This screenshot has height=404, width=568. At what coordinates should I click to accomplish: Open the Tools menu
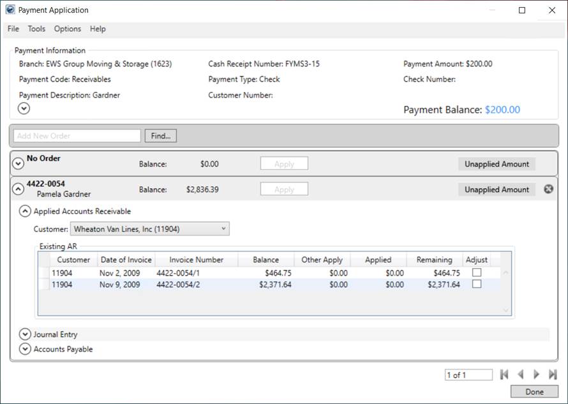pos(36,29)
